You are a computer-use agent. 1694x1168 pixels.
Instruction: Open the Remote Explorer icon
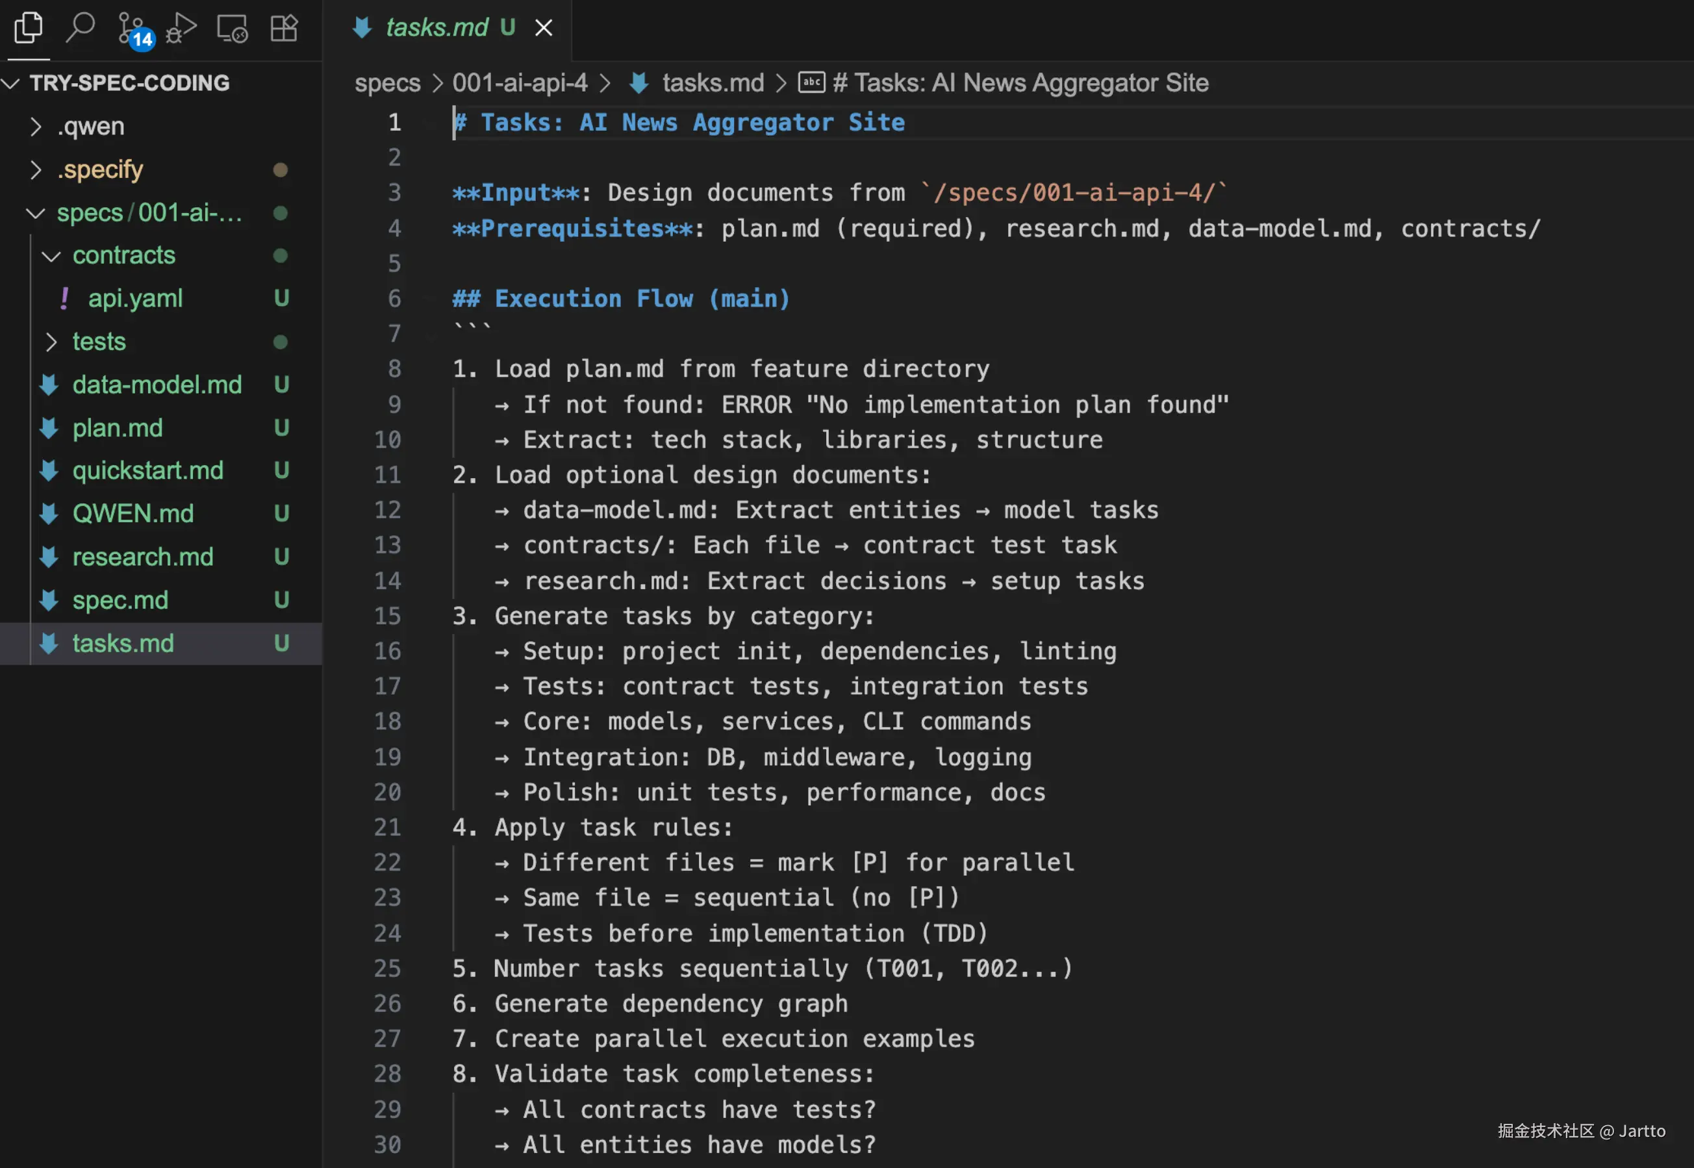tap(232, 29)
